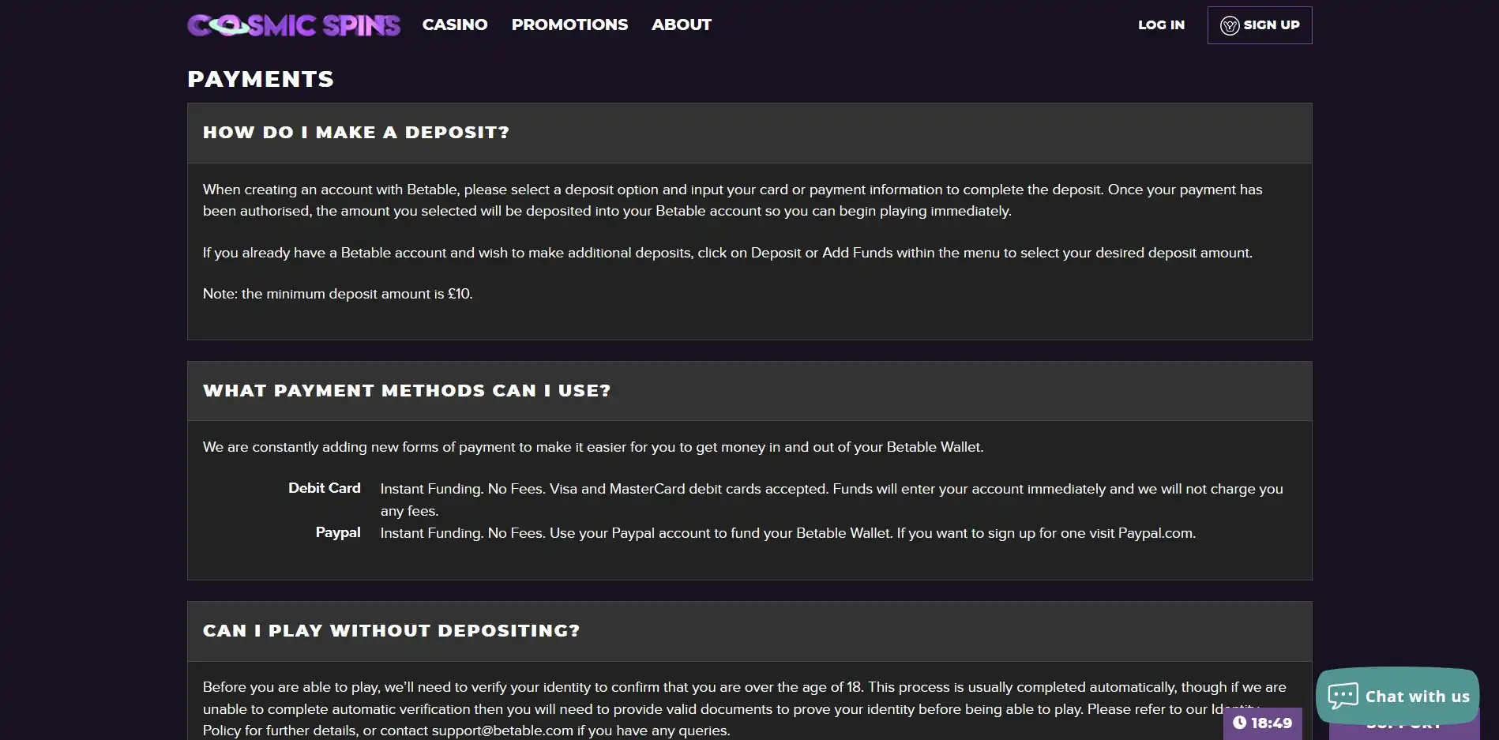This screenshot has height=740, width=1499.
Task: Click the Paypal instant funding description
Action: [787, 533]
